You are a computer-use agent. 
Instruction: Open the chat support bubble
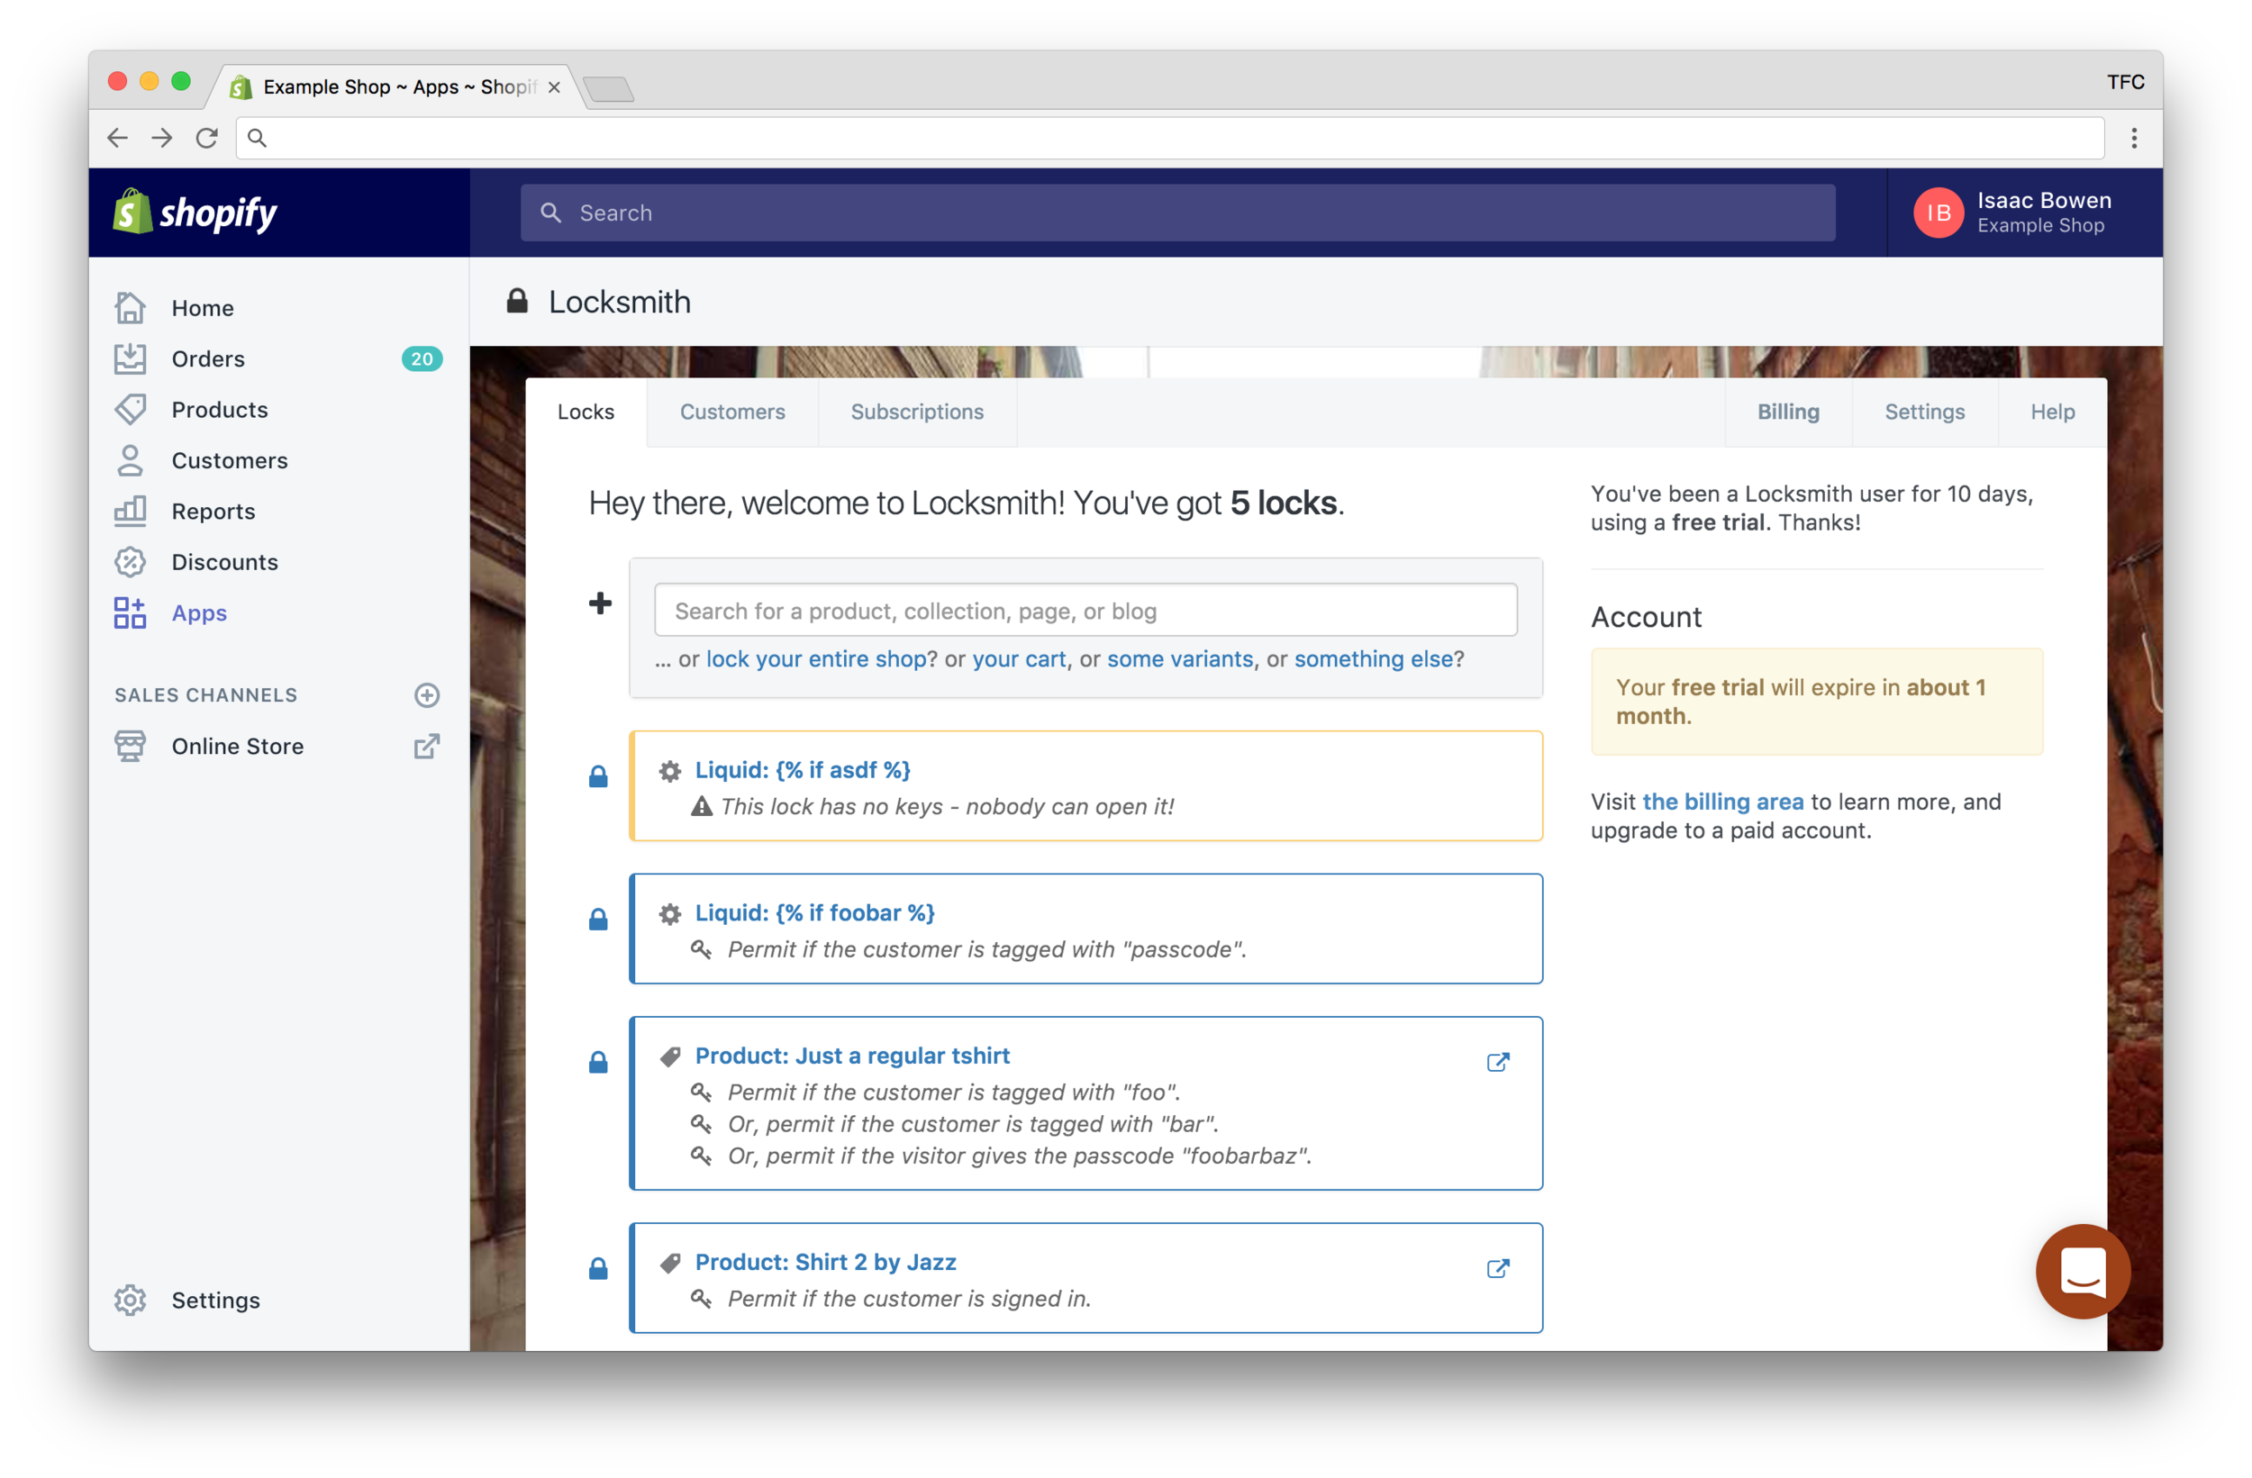(x=2083, y=1271)
